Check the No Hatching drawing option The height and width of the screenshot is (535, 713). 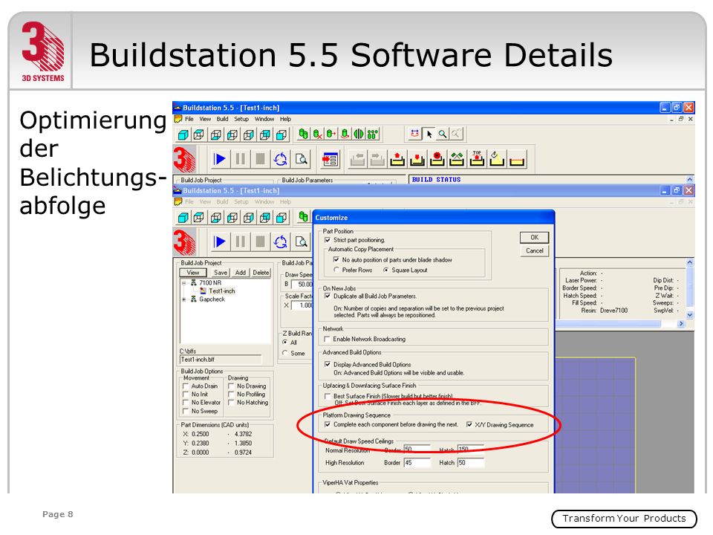(231, 403)
